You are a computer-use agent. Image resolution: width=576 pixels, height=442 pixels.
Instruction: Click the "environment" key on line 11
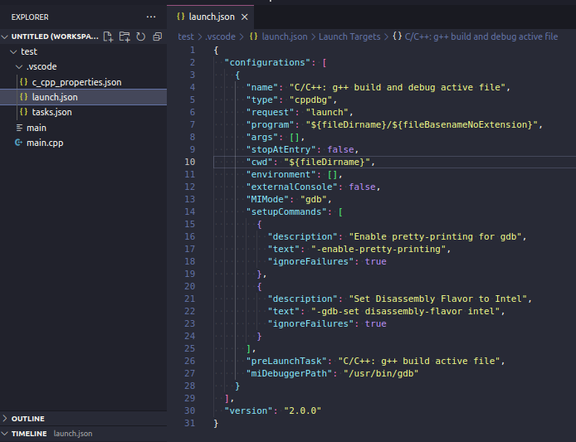[281, 174]
